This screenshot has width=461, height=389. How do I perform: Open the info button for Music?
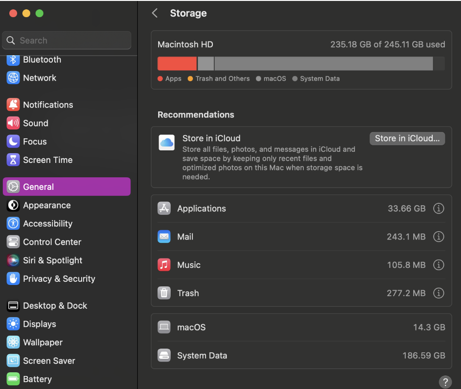point(438,265)
